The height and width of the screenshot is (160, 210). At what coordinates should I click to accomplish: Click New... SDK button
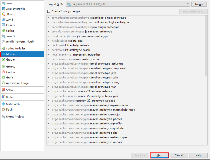pos(199,4)
